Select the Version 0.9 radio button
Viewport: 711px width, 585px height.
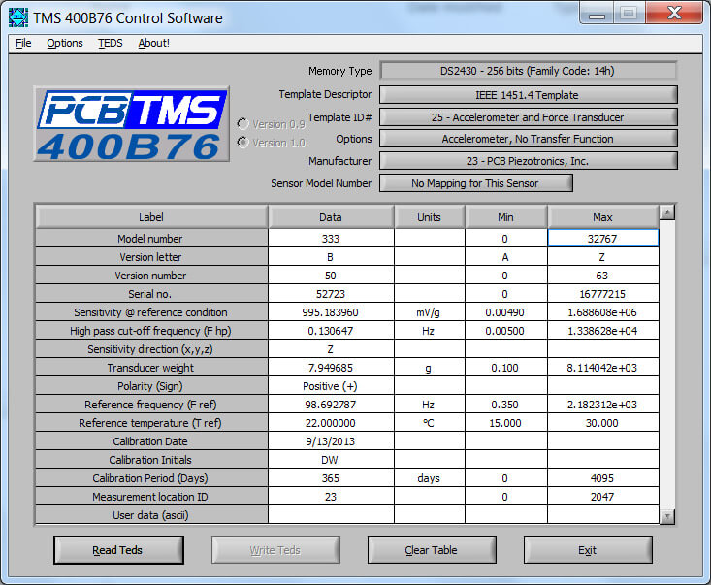point(243,124)
